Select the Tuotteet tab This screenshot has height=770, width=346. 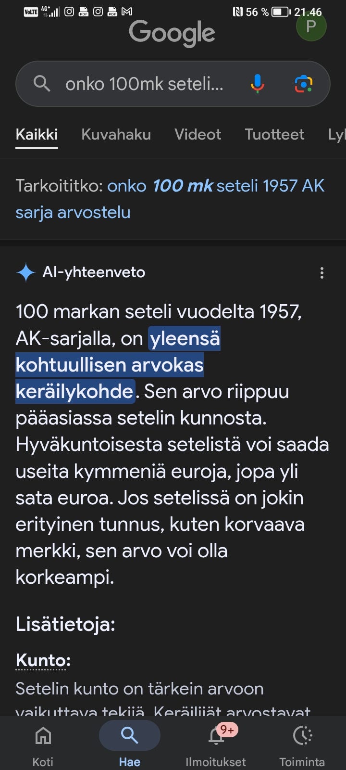pos(274,134)
